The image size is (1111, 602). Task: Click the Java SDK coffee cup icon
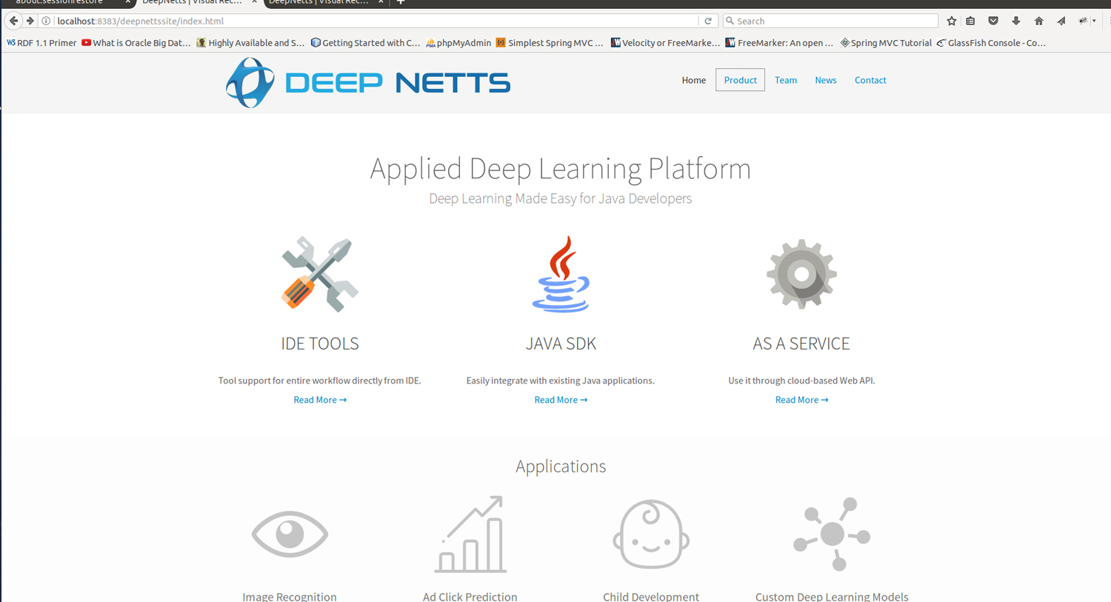click(561, 274)
